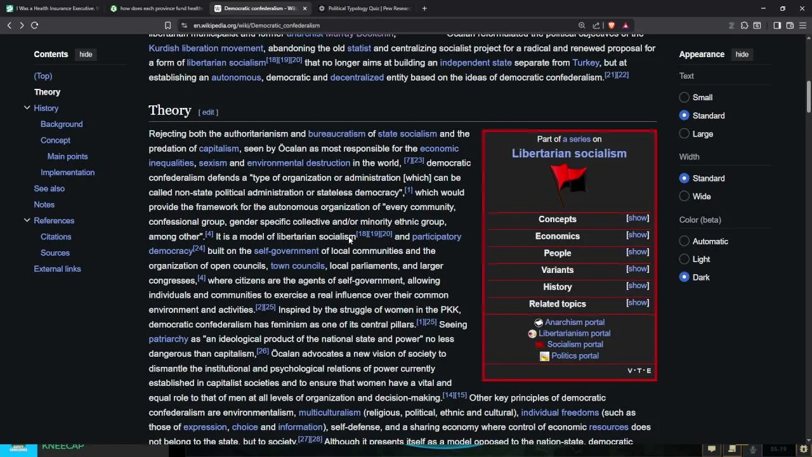
Task: Open the Extensions puzzle icon
Action: point(745,25)
